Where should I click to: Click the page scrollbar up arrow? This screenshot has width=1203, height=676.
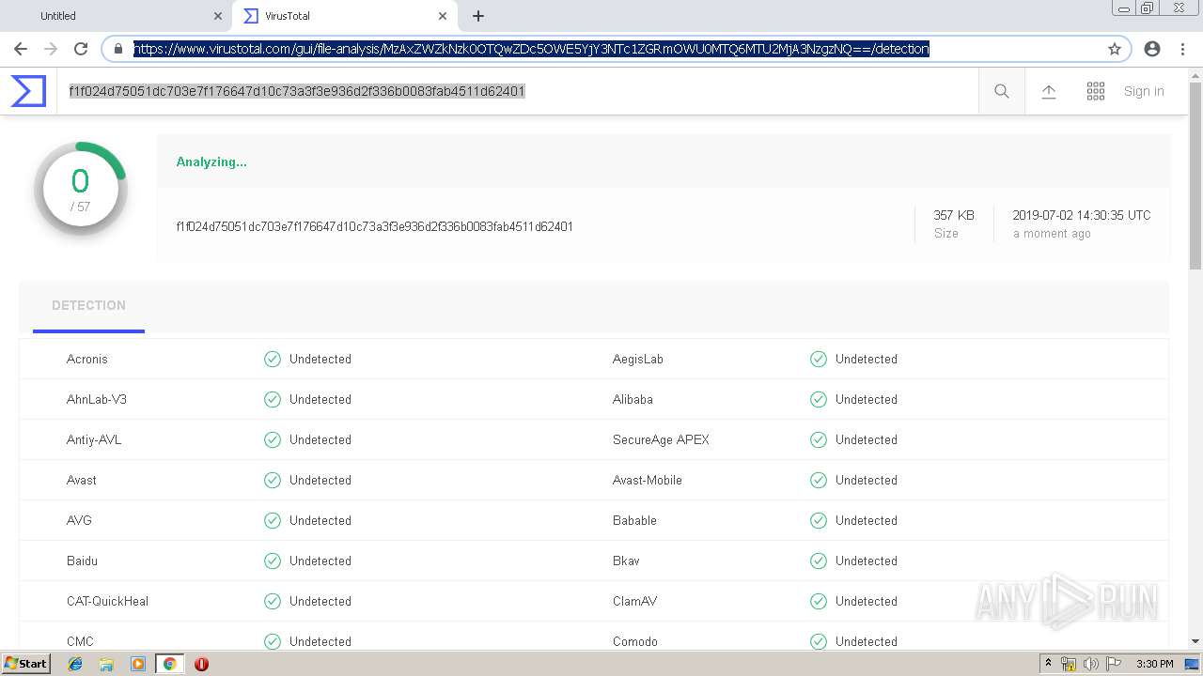1195,74
